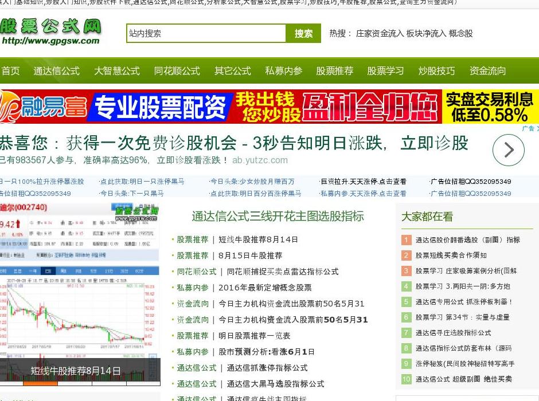This screenshot has height=401, width=539.
Task: Open ranked item 8 通达信指标公式防套布林
Action: pos(464,348)
